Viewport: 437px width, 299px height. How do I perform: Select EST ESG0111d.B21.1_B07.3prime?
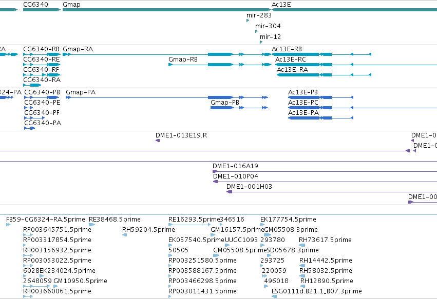click(x=274, y=296)
